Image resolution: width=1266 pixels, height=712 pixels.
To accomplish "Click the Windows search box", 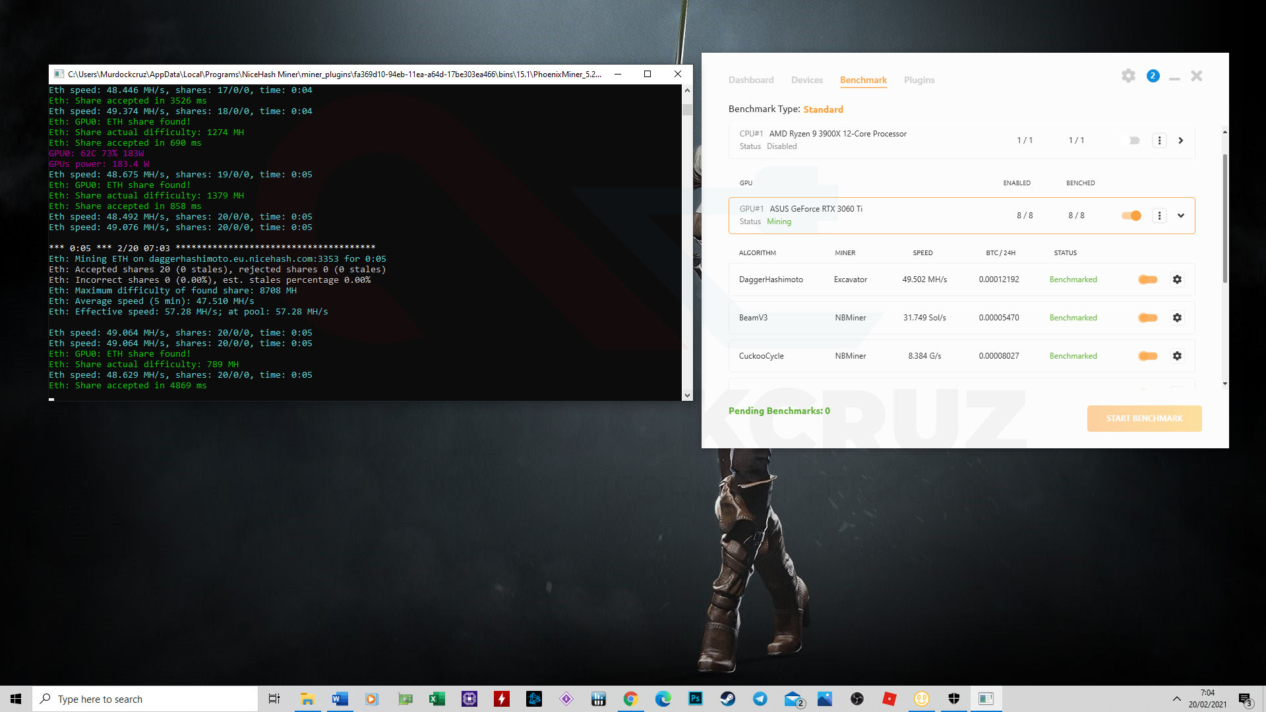I will pos(145,699).
